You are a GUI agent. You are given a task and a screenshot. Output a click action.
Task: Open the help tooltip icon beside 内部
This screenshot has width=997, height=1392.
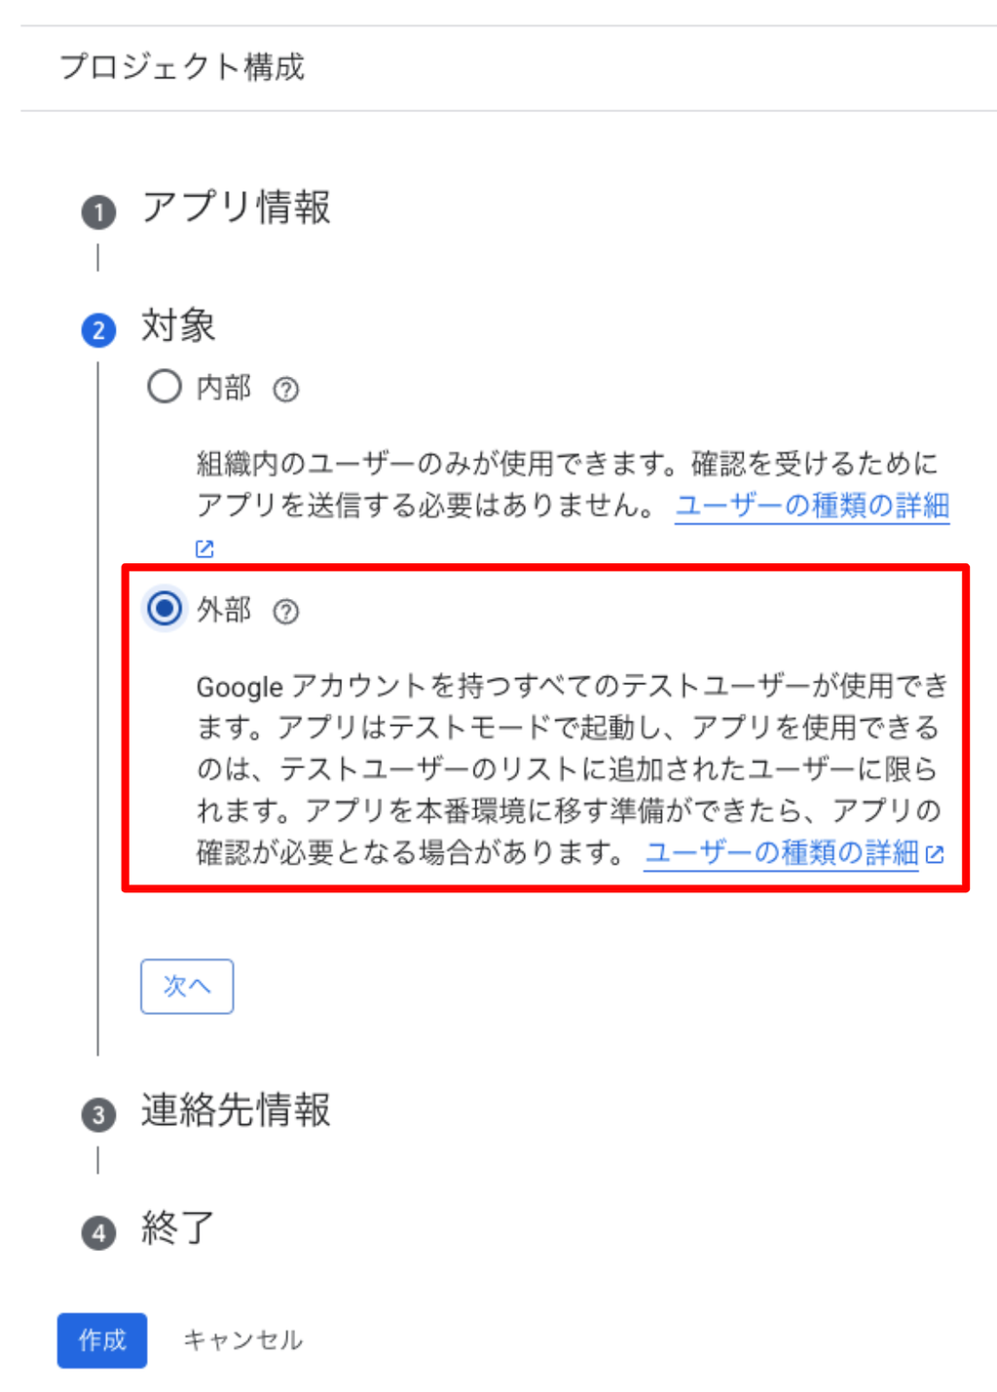[x=285, y=390]
